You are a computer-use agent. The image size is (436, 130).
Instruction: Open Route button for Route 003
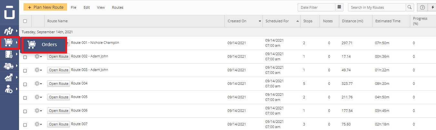(x=59, y=70)
